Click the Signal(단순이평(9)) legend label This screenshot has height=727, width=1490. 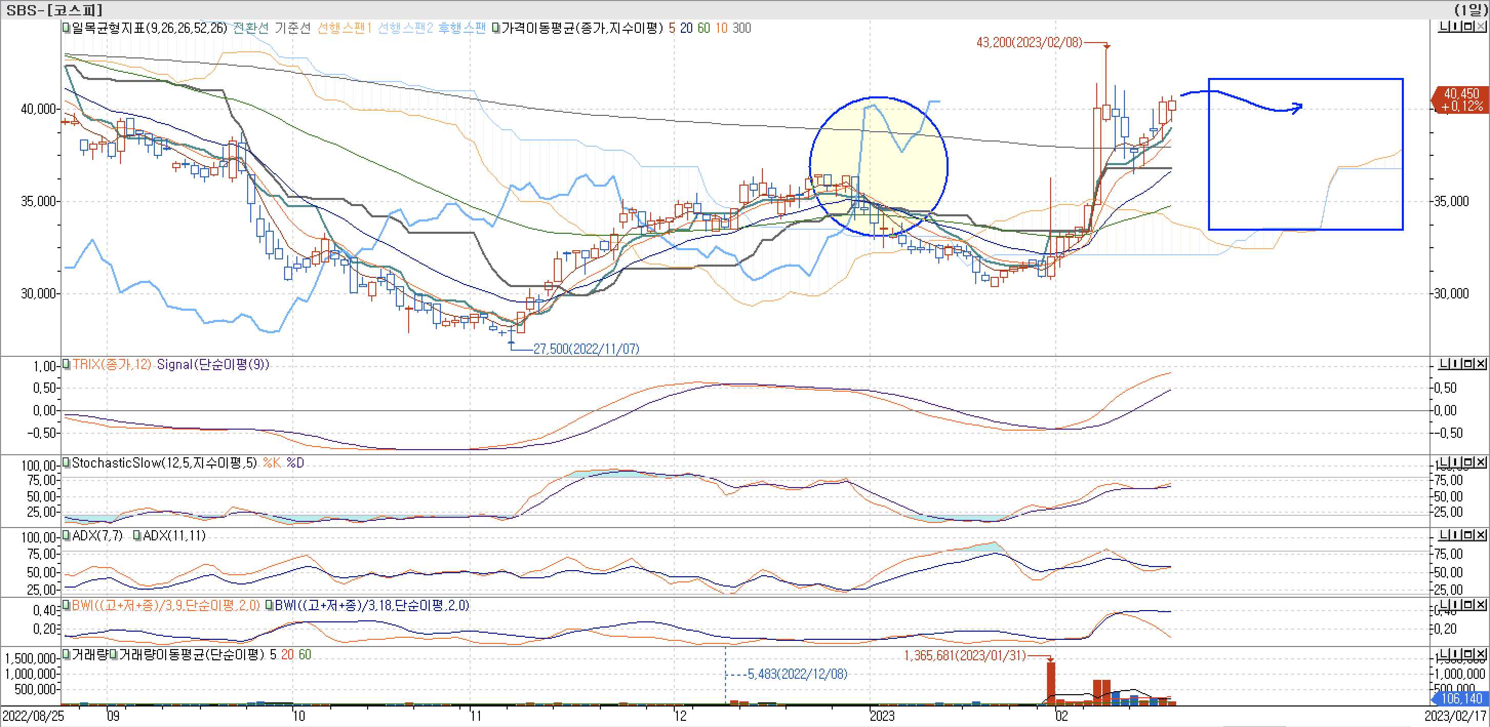213,365
